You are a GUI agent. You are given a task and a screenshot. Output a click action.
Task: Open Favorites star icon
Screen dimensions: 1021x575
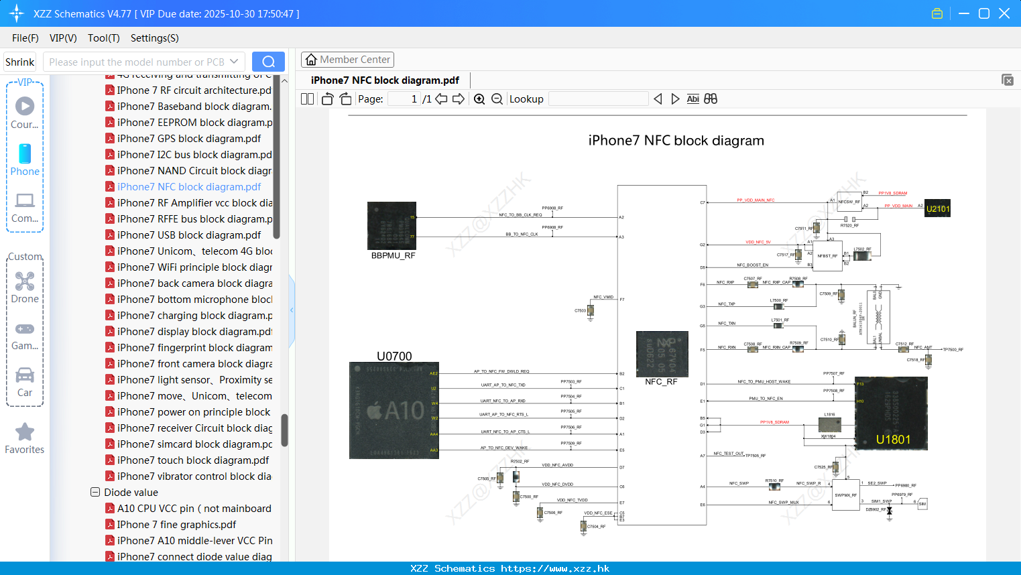tap(25, 438)
